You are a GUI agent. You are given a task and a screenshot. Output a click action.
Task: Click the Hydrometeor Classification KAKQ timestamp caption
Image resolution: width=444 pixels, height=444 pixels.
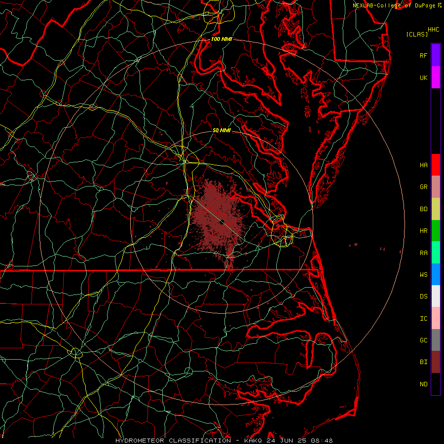click(224, 441)
